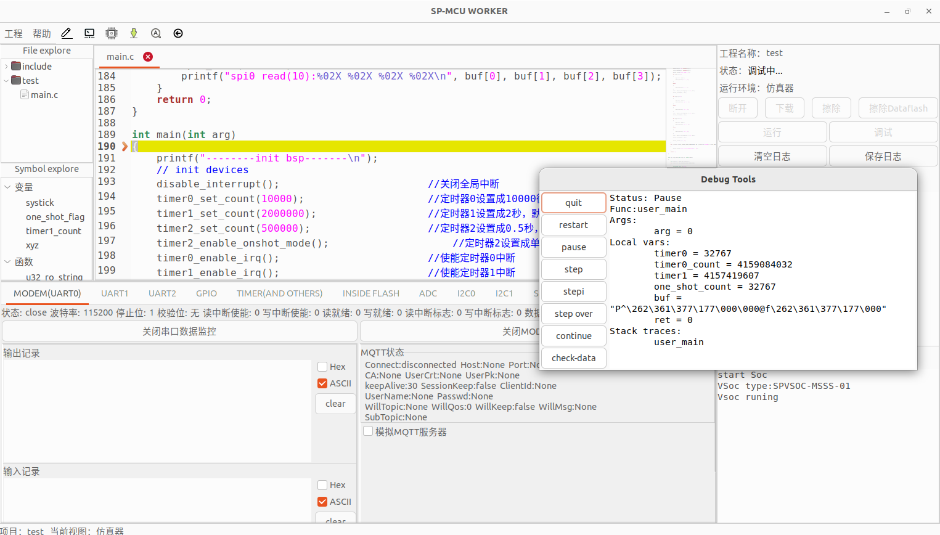940x535 pixels.
Task: Click the green download arrow icon
Action: click(134, 33)
